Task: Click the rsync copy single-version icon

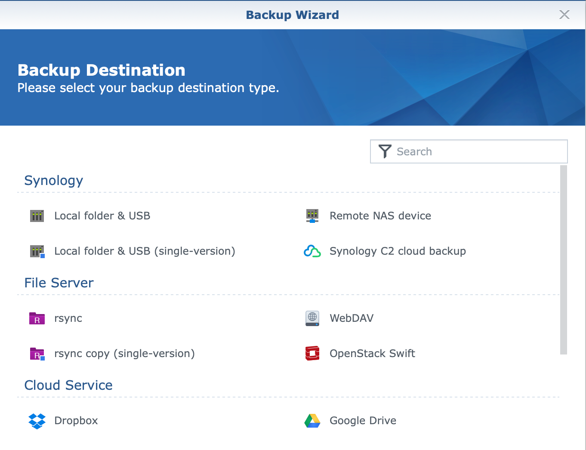Action: 37,354
